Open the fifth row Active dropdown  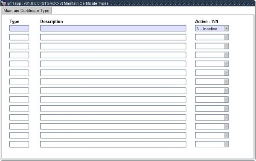(x=212, y=64)
